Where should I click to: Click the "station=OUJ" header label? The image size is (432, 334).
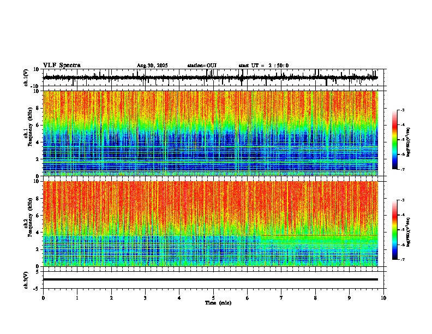click(x=202, y=65)
